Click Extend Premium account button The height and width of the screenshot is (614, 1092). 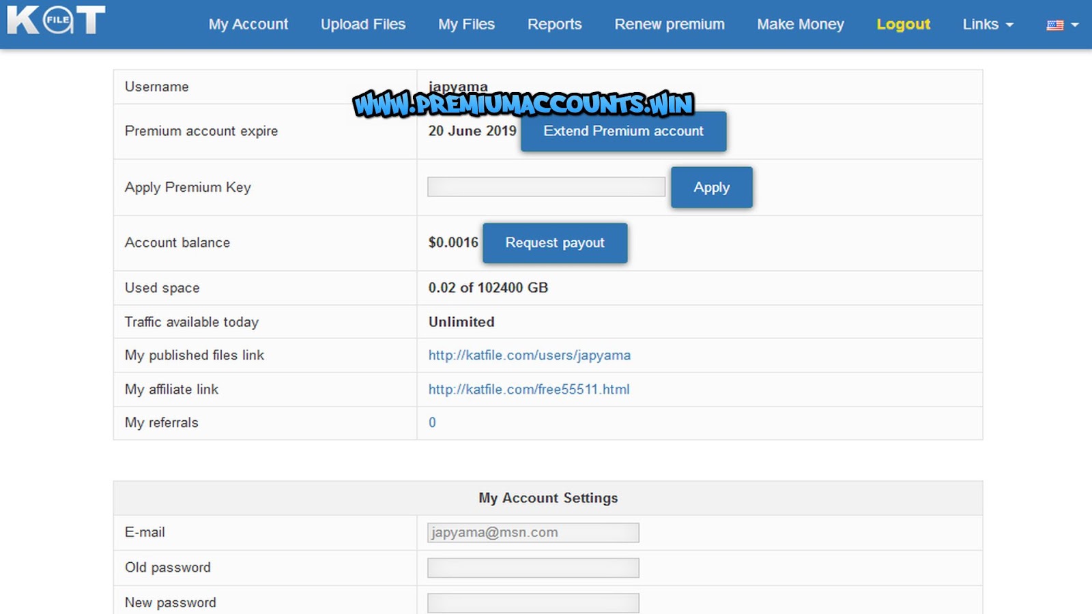[624, 131]
